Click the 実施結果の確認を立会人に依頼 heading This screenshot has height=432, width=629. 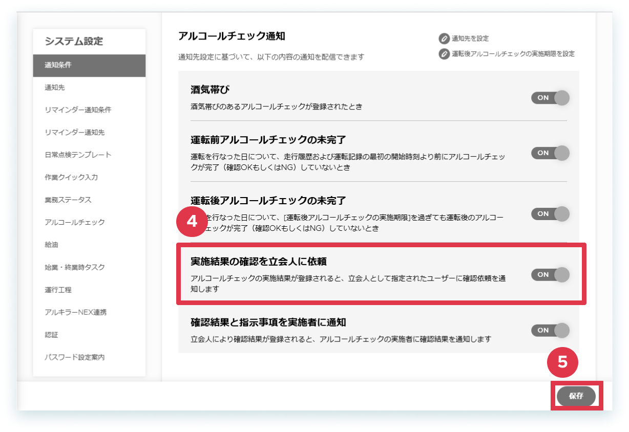(259, 262)
